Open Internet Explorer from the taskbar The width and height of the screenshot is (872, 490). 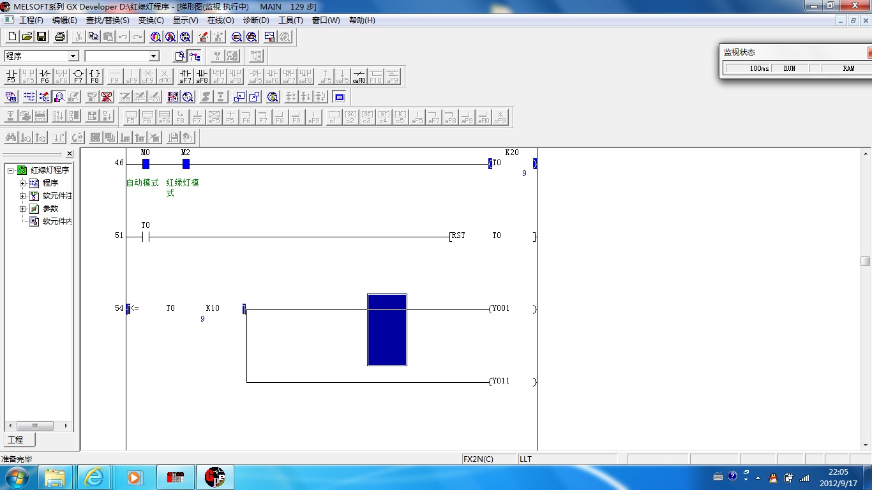pos(94,477)
